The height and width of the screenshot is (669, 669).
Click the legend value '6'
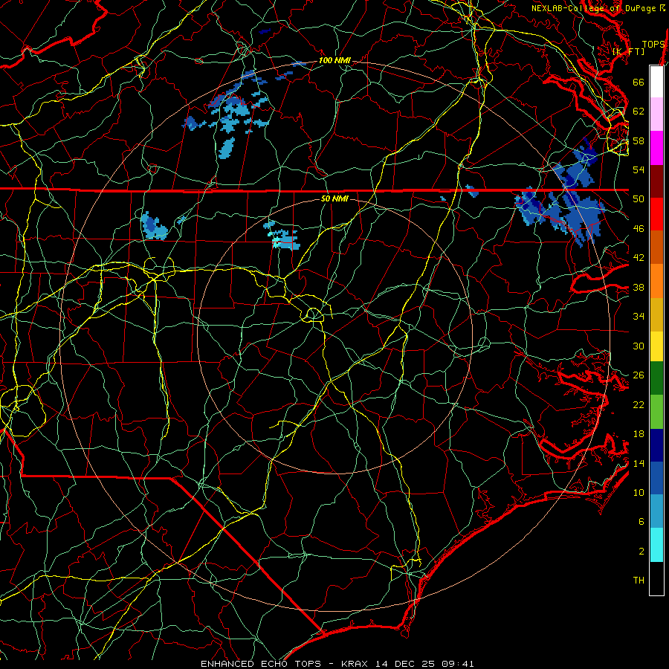click(x=641, y=522)
